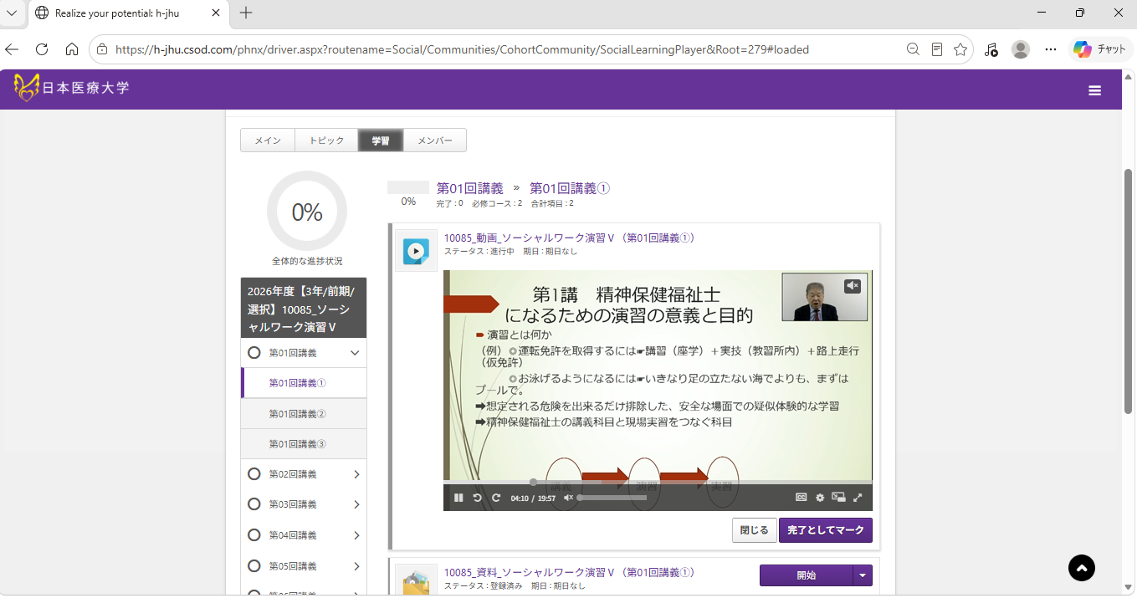This screenshot has height=598, width=1137.
Task: Expand the 第03回講義 section
Action: [356, 504]
